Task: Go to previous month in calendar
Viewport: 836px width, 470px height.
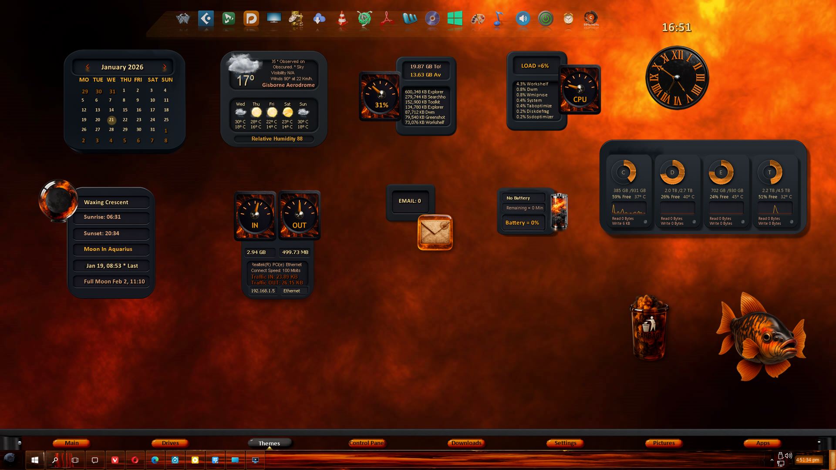Action: pos(88,67)
